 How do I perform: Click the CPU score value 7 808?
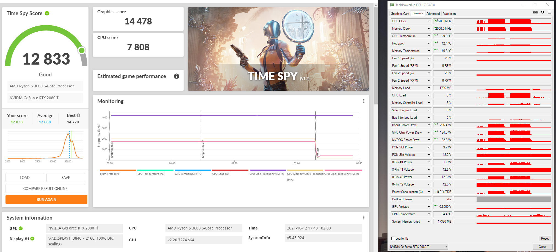click(x=138, y=47)
